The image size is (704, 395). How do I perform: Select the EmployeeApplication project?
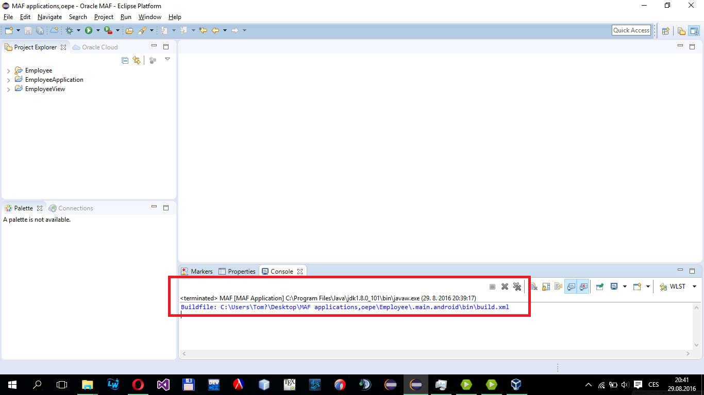point(54,80)
